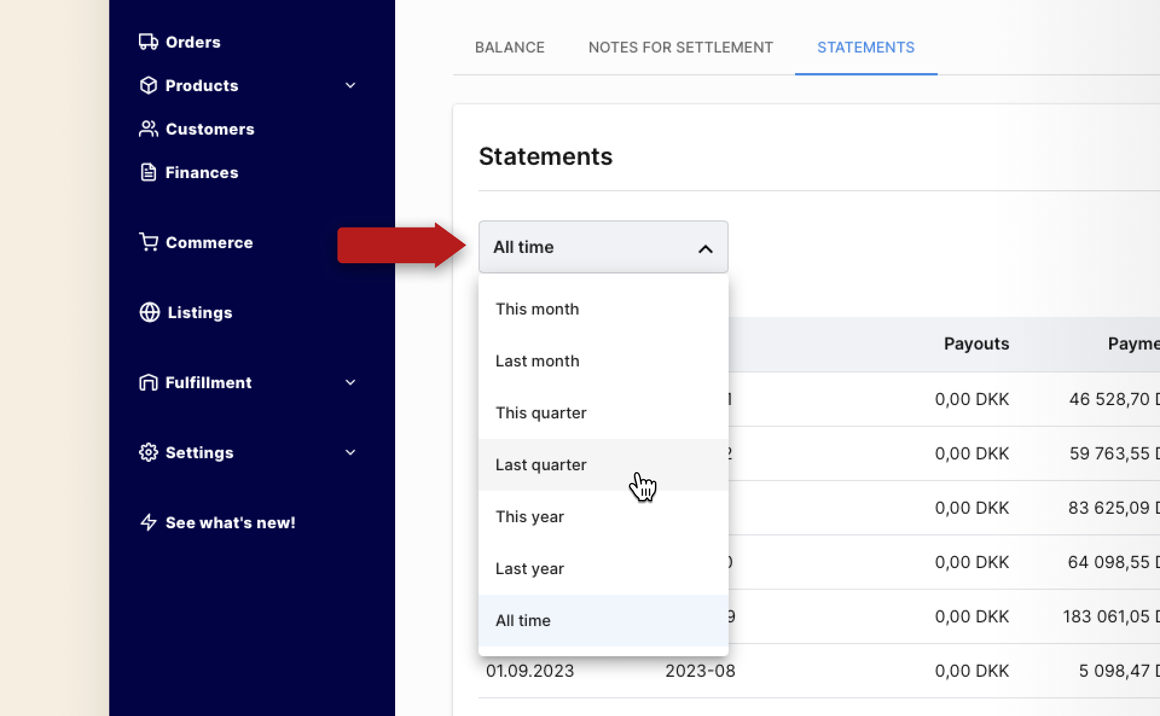Viewport: 1160px width, 716px height.
Task: Click the Customers people icon
Action: coord(148,129)
